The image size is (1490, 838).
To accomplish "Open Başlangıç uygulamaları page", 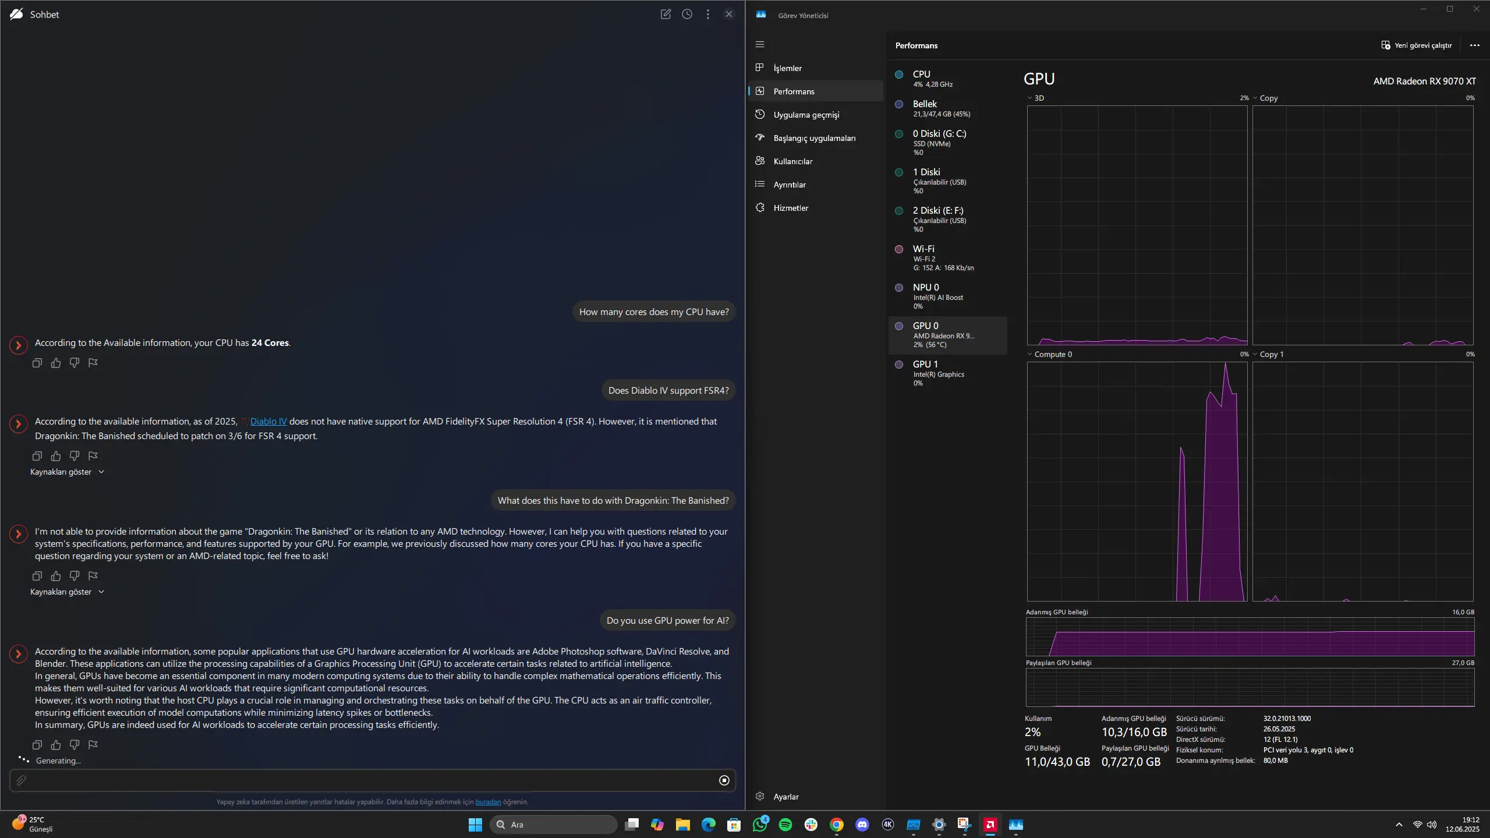I will [x=816, y=138].
